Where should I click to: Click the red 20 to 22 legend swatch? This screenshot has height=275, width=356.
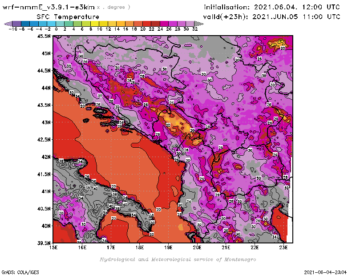[147, 24]
